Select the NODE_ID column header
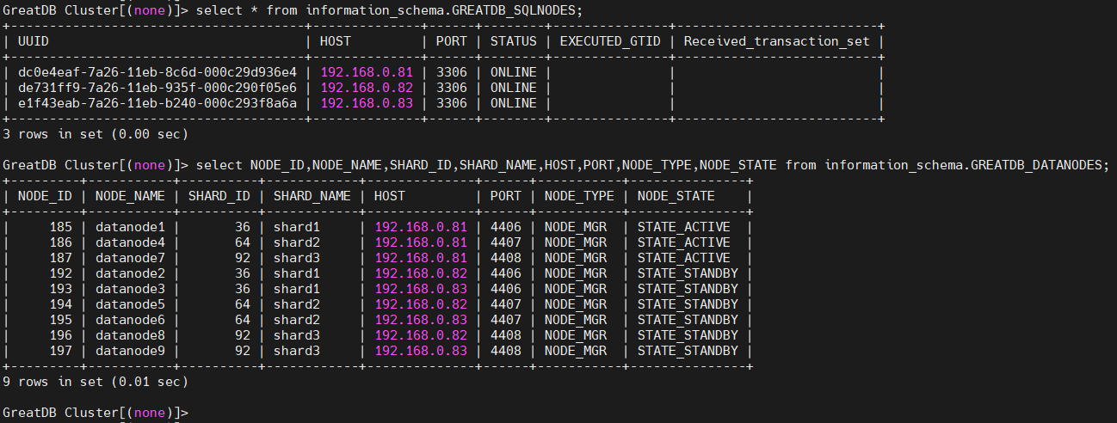Viewport: 1117px width, 423px height. pyautogui.click(x=45, y=196)
